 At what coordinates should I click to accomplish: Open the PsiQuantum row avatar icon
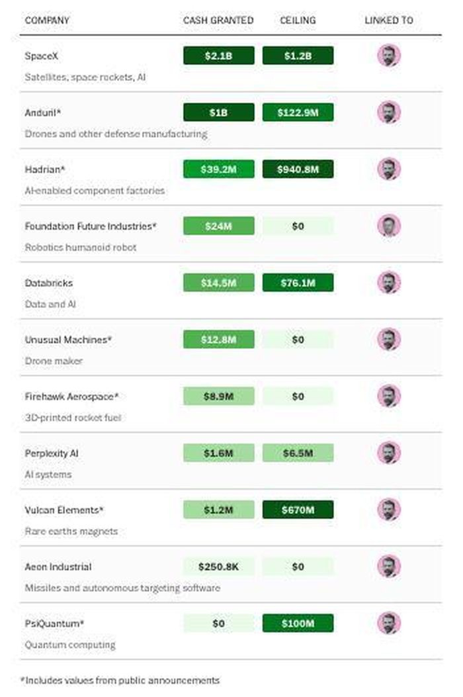(389, 624)
